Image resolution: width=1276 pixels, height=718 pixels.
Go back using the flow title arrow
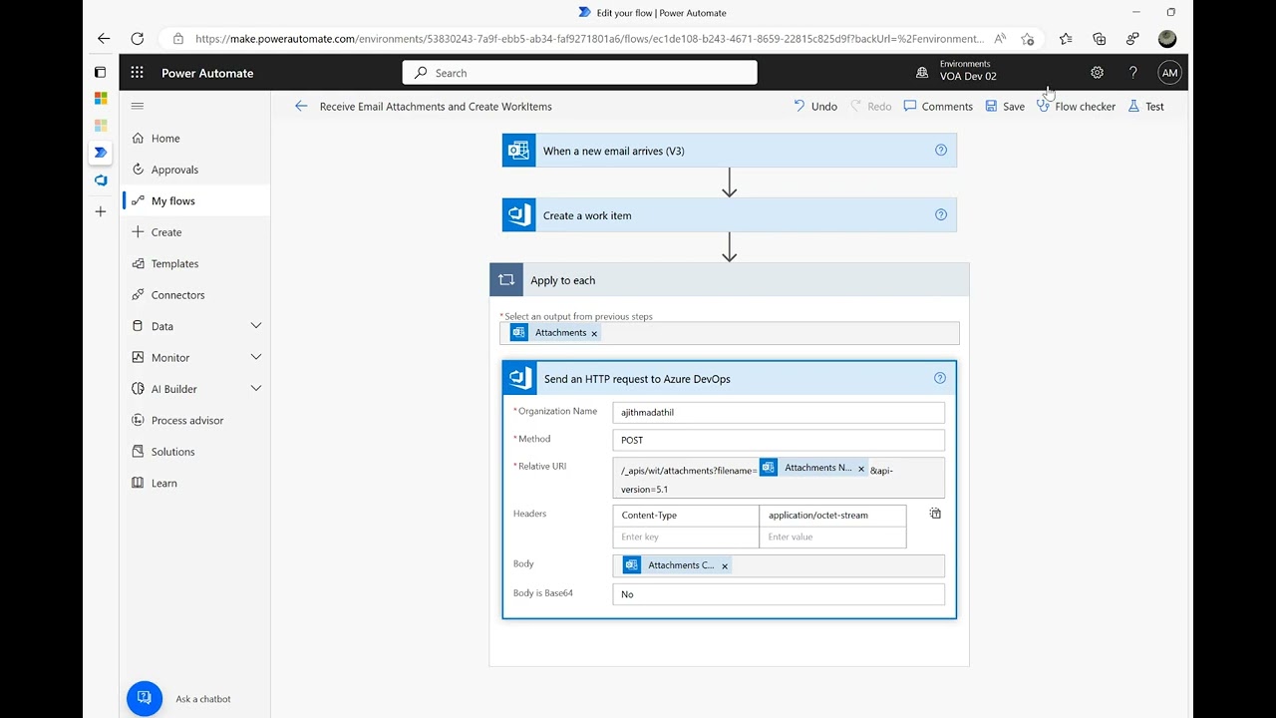pos(301,106)
